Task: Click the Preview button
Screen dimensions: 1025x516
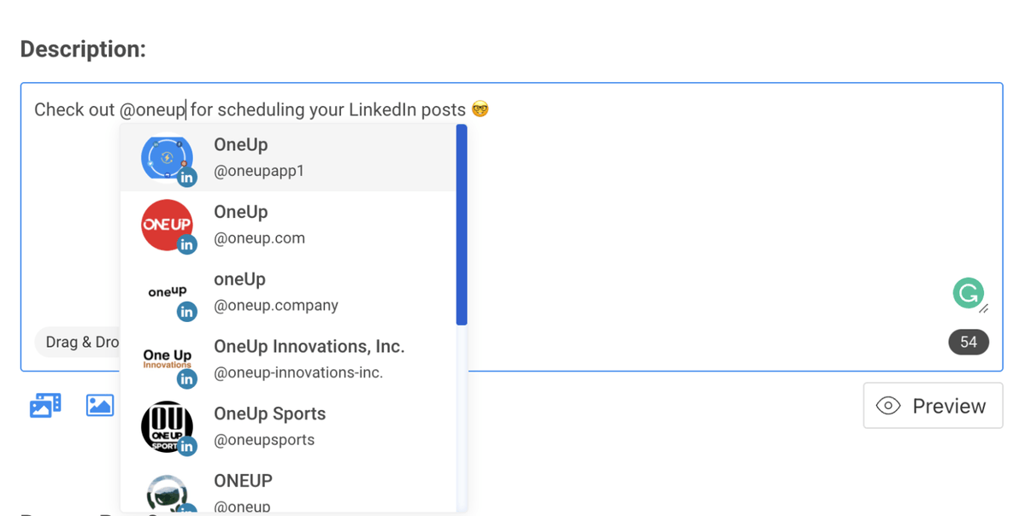Action: pyautogui.click(x=932, y=406)
